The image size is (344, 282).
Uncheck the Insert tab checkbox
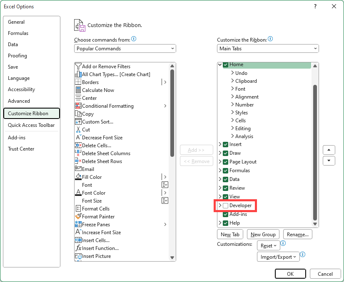tap(225, 144)
